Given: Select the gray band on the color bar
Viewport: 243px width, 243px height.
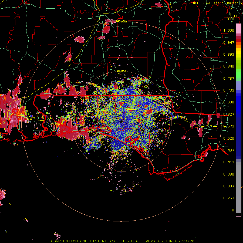Looking at the screenshot, I should (x=238, y=188).
